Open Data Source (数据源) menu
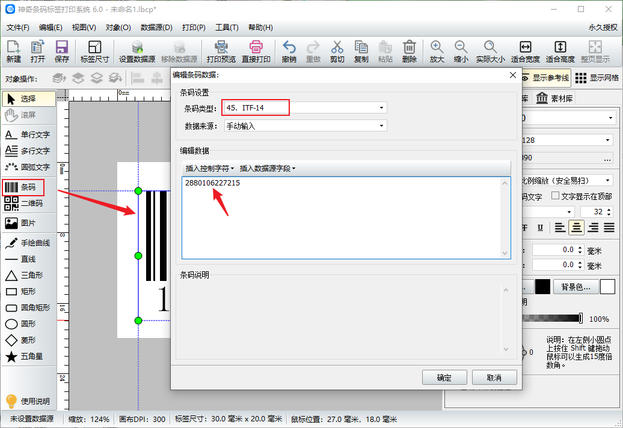Image resolution: width=623 pixels, height=428 pixels. [156, 28]
